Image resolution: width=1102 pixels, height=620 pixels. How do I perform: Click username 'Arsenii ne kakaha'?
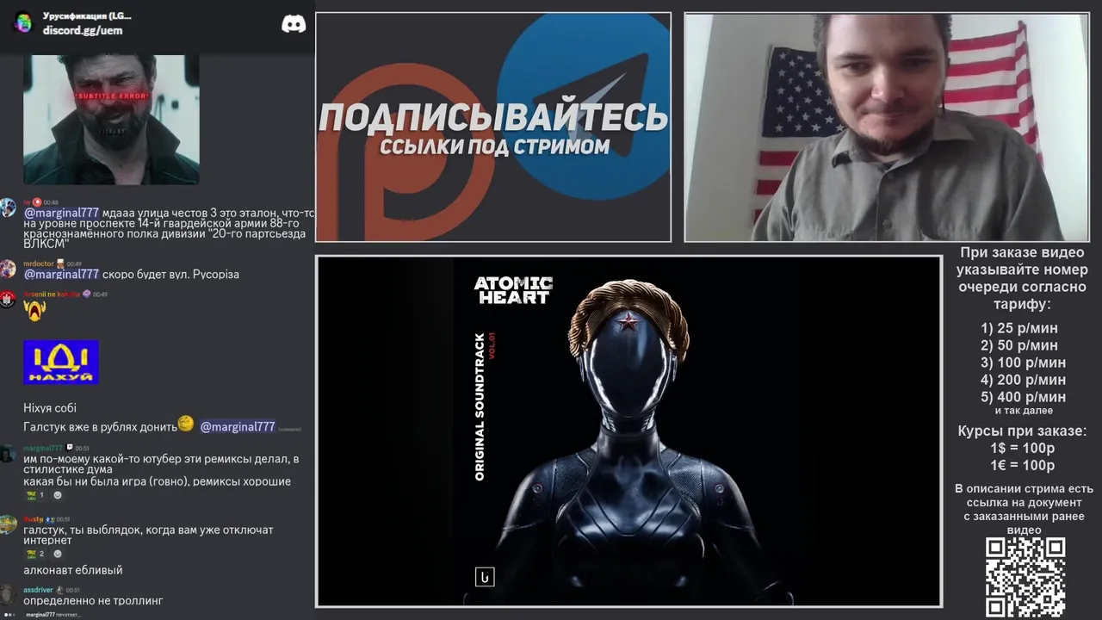[x=52, y=294]
